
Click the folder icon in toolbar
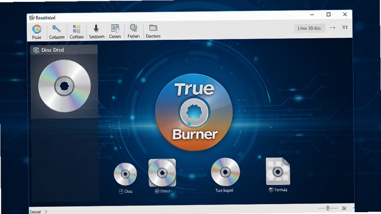(153, 28)
